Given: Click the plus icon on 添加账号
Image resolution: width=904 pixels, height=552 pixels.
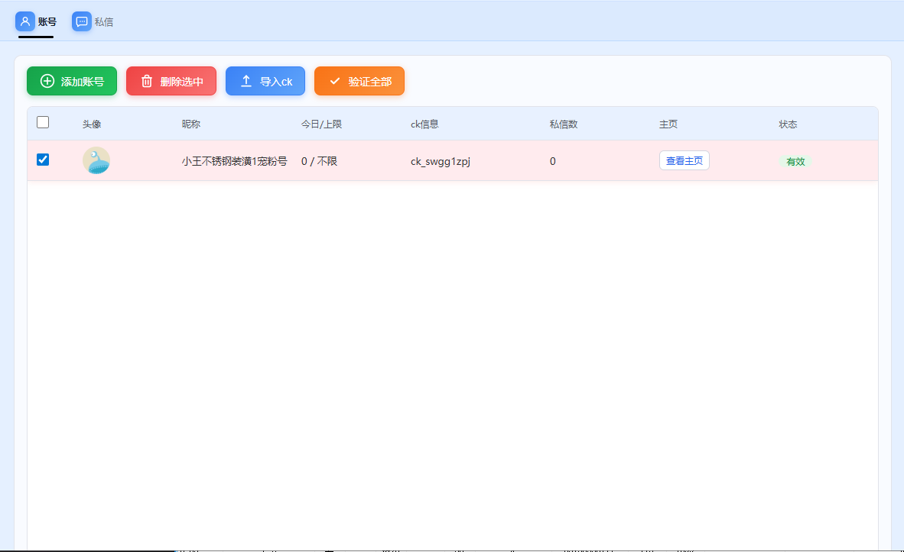Looking at the screenshot, I should (47, 82).
